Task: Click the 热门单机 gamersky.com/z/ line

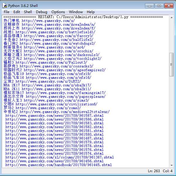Action: 39,21
